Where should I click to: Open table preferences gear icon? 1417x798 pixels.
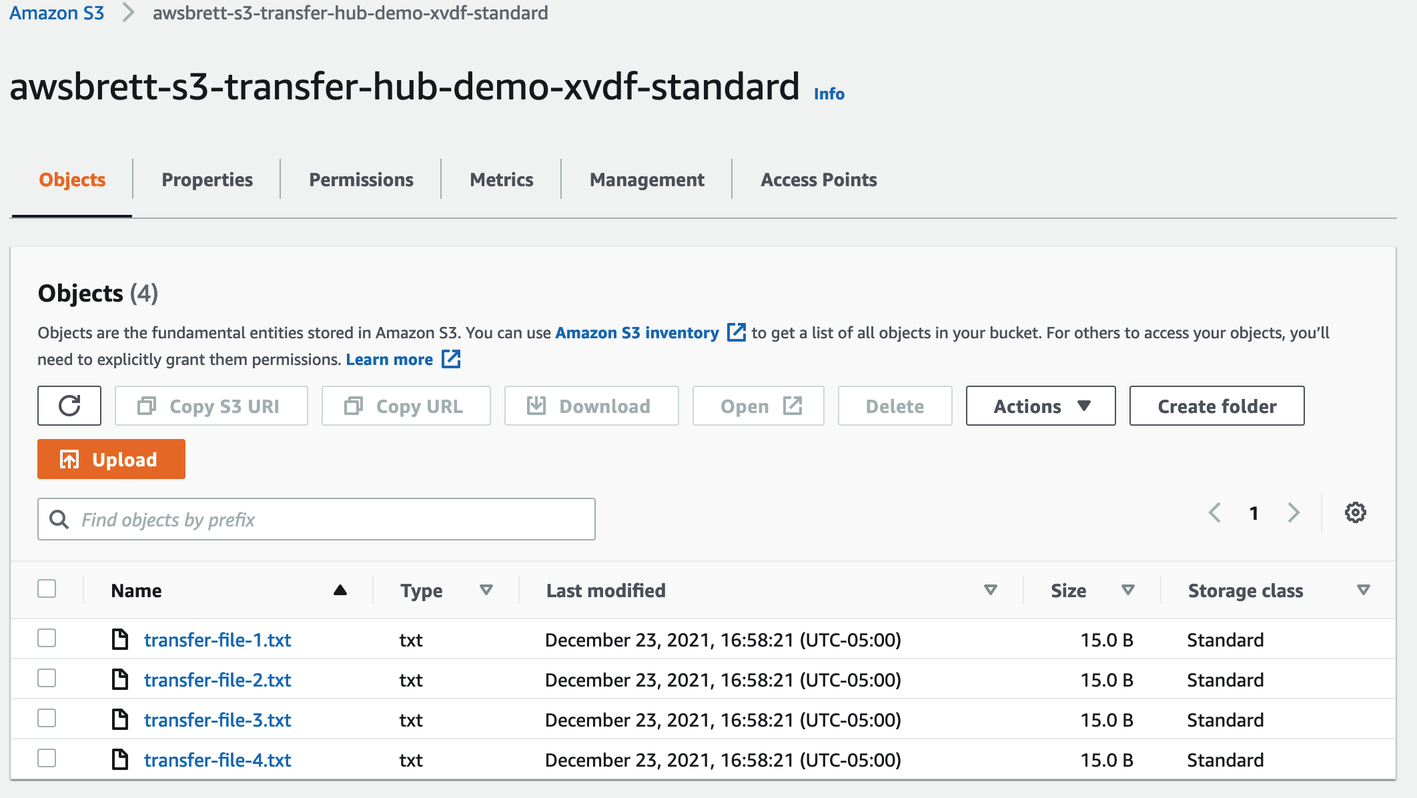pos(1355,512)
